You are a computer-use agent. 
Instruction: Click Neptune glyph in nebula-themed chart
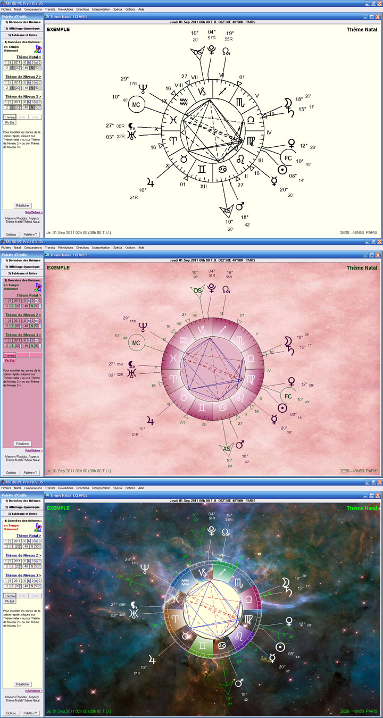(x=144, y=570)
